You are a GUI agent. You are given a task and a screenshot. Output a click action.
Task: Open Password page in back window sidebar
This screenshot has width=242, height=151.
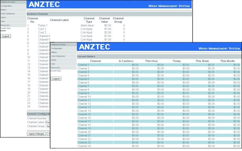click(x=13, y=25)
